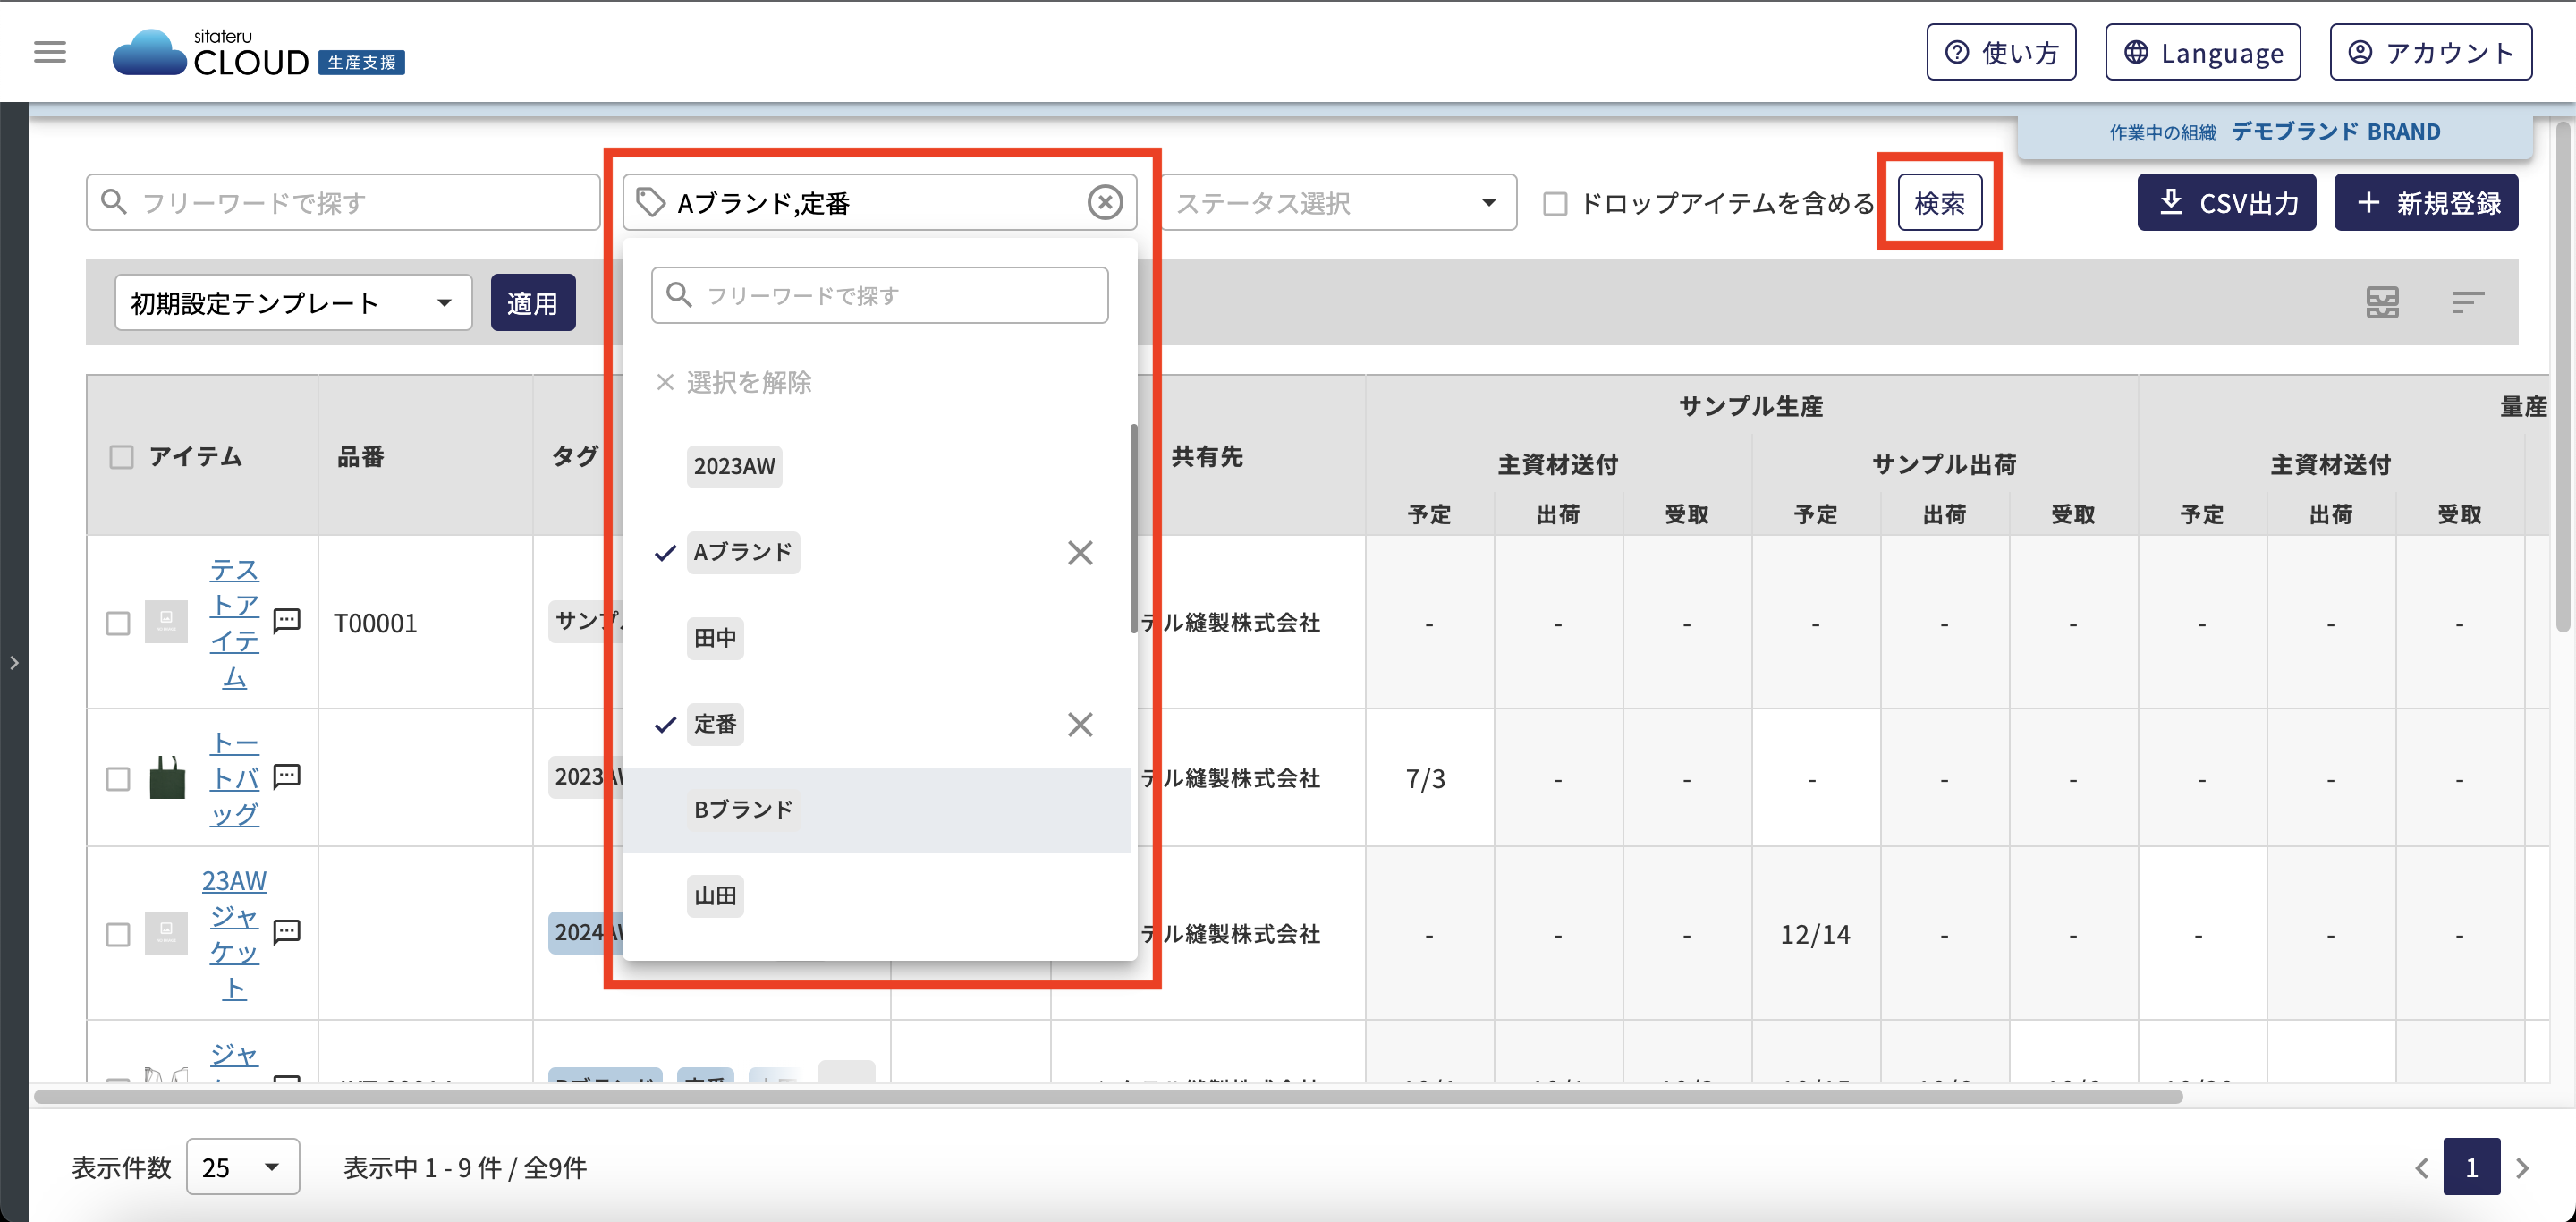Check the テストアイテム row checkbox
This screenshot has width=2576, height=1222.
pos(118,623)
